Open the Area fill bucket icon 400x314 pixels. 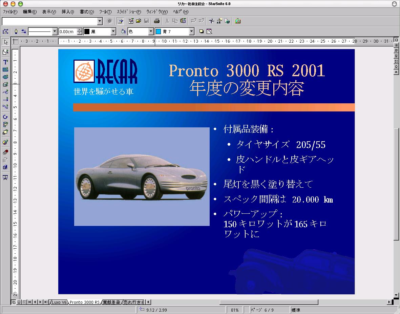click(x=123, y=32)
